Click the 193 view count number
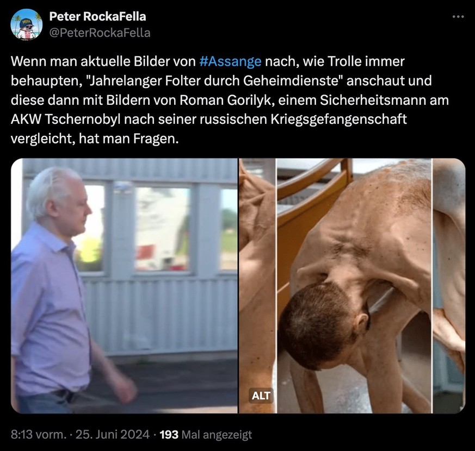475x451 pixels. (x=169, y=435)
